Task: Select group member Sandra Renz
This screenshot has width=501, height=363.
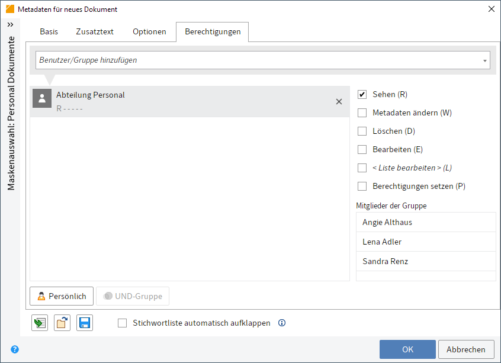Action: pyautogui.click(x=426, y=261)
